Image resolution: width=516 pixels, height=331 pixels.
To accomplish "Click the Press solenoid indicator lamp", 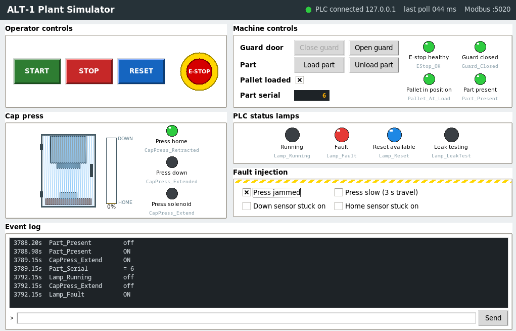I will [x=172, y=193].
